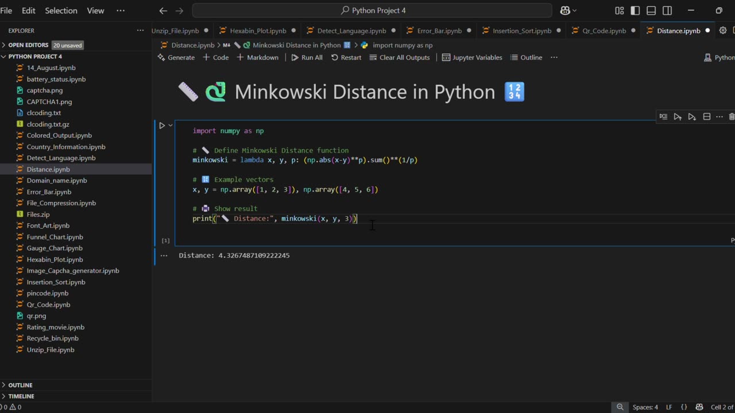Image resolution: width=735 pixels, height=413 pixels.
Task: Open hidden menus via title bar ellipsis
Action: point(121,10)
